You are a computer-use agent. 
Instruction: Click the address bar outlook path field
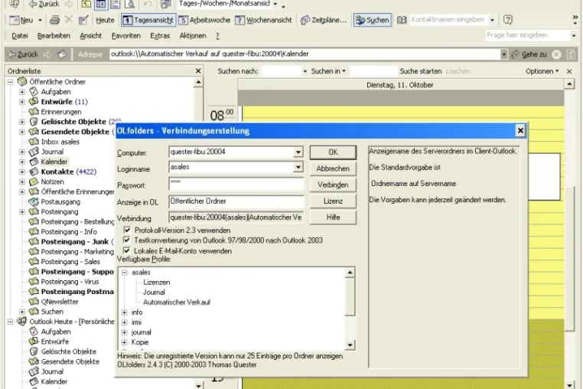(305, 54)
